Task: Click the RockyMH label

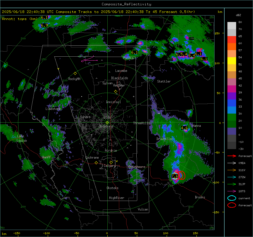Action: (x=74, y=79)
